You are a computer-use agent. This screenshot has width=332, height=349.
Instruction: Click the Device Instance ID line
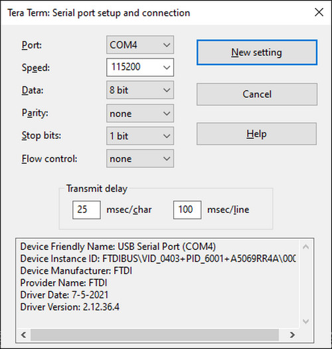pyautogui.click(x=158, y=259)
